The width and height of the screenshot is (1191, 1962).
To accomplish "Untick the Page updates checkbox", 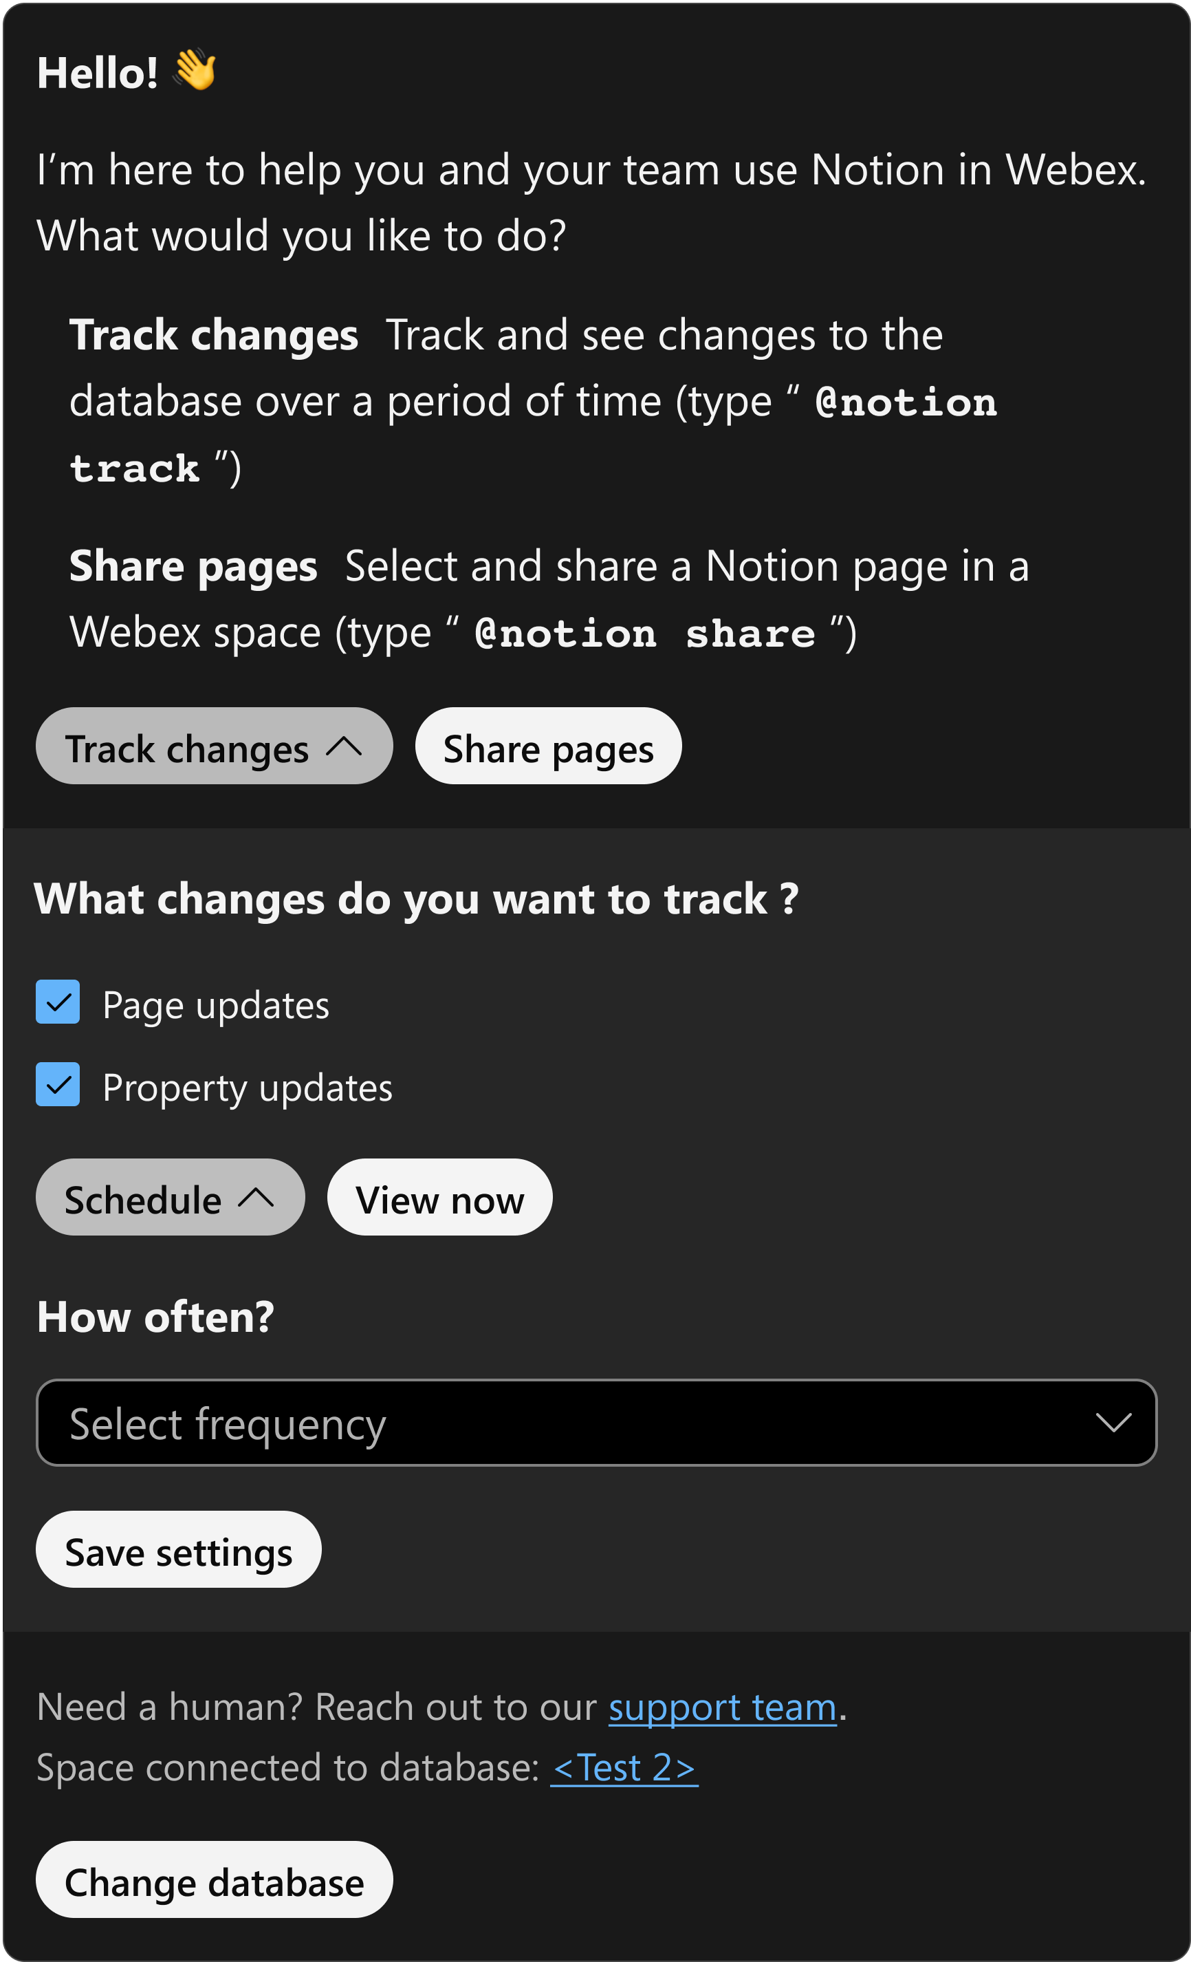I will coord(58,1002).
